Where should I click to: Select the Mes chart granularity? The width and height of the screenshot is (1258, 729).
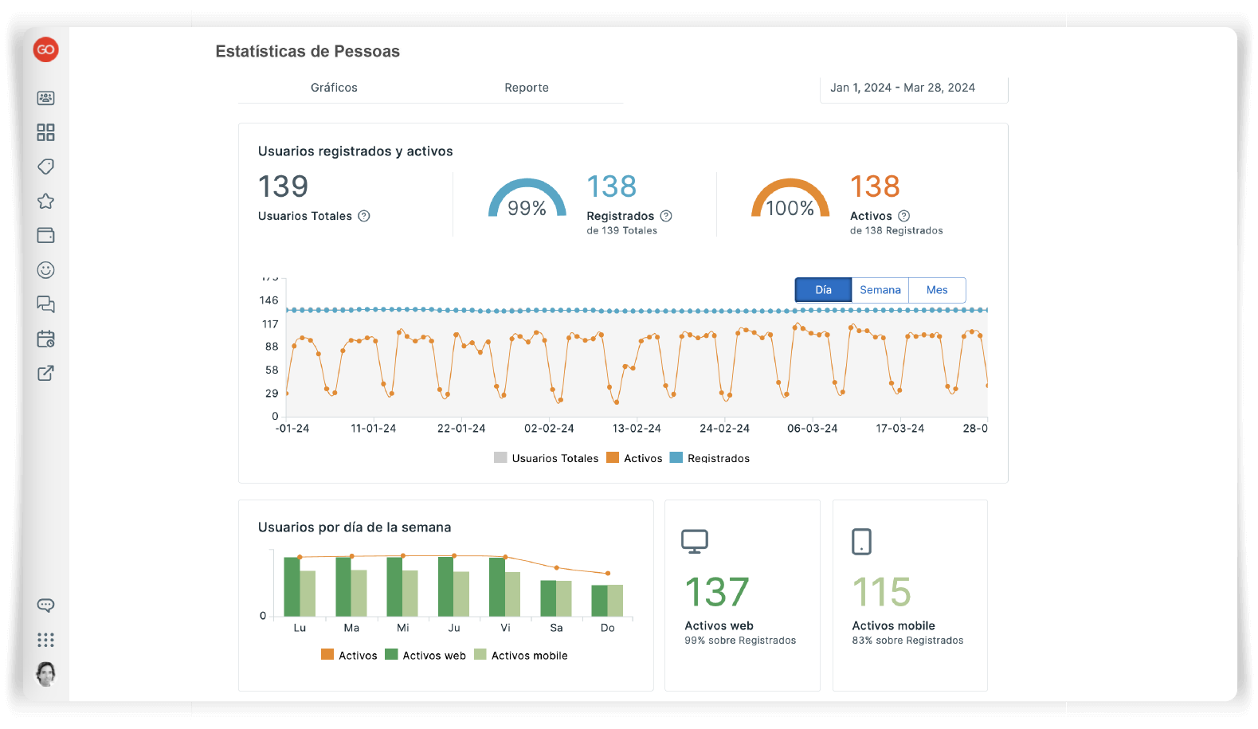click(937, 290)
